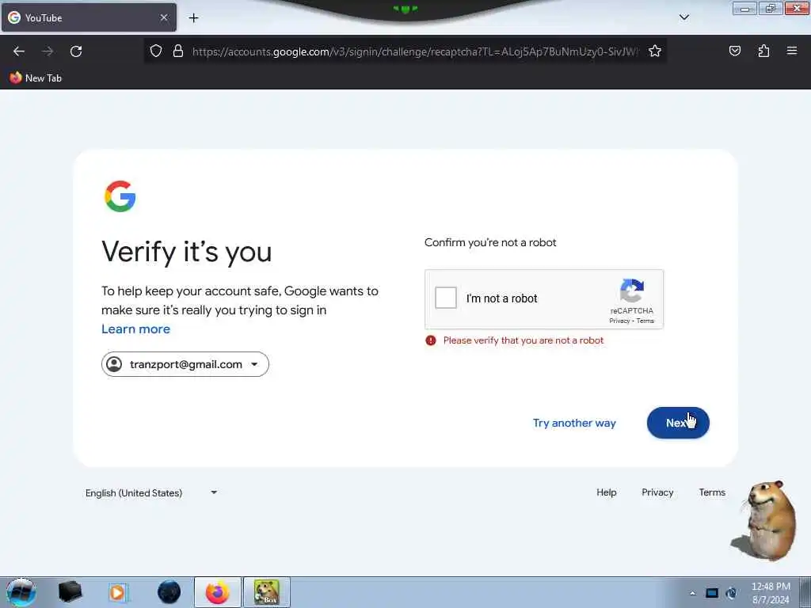
Task: Click the reCAPTCHA Terms link
Action: (645, 321)
